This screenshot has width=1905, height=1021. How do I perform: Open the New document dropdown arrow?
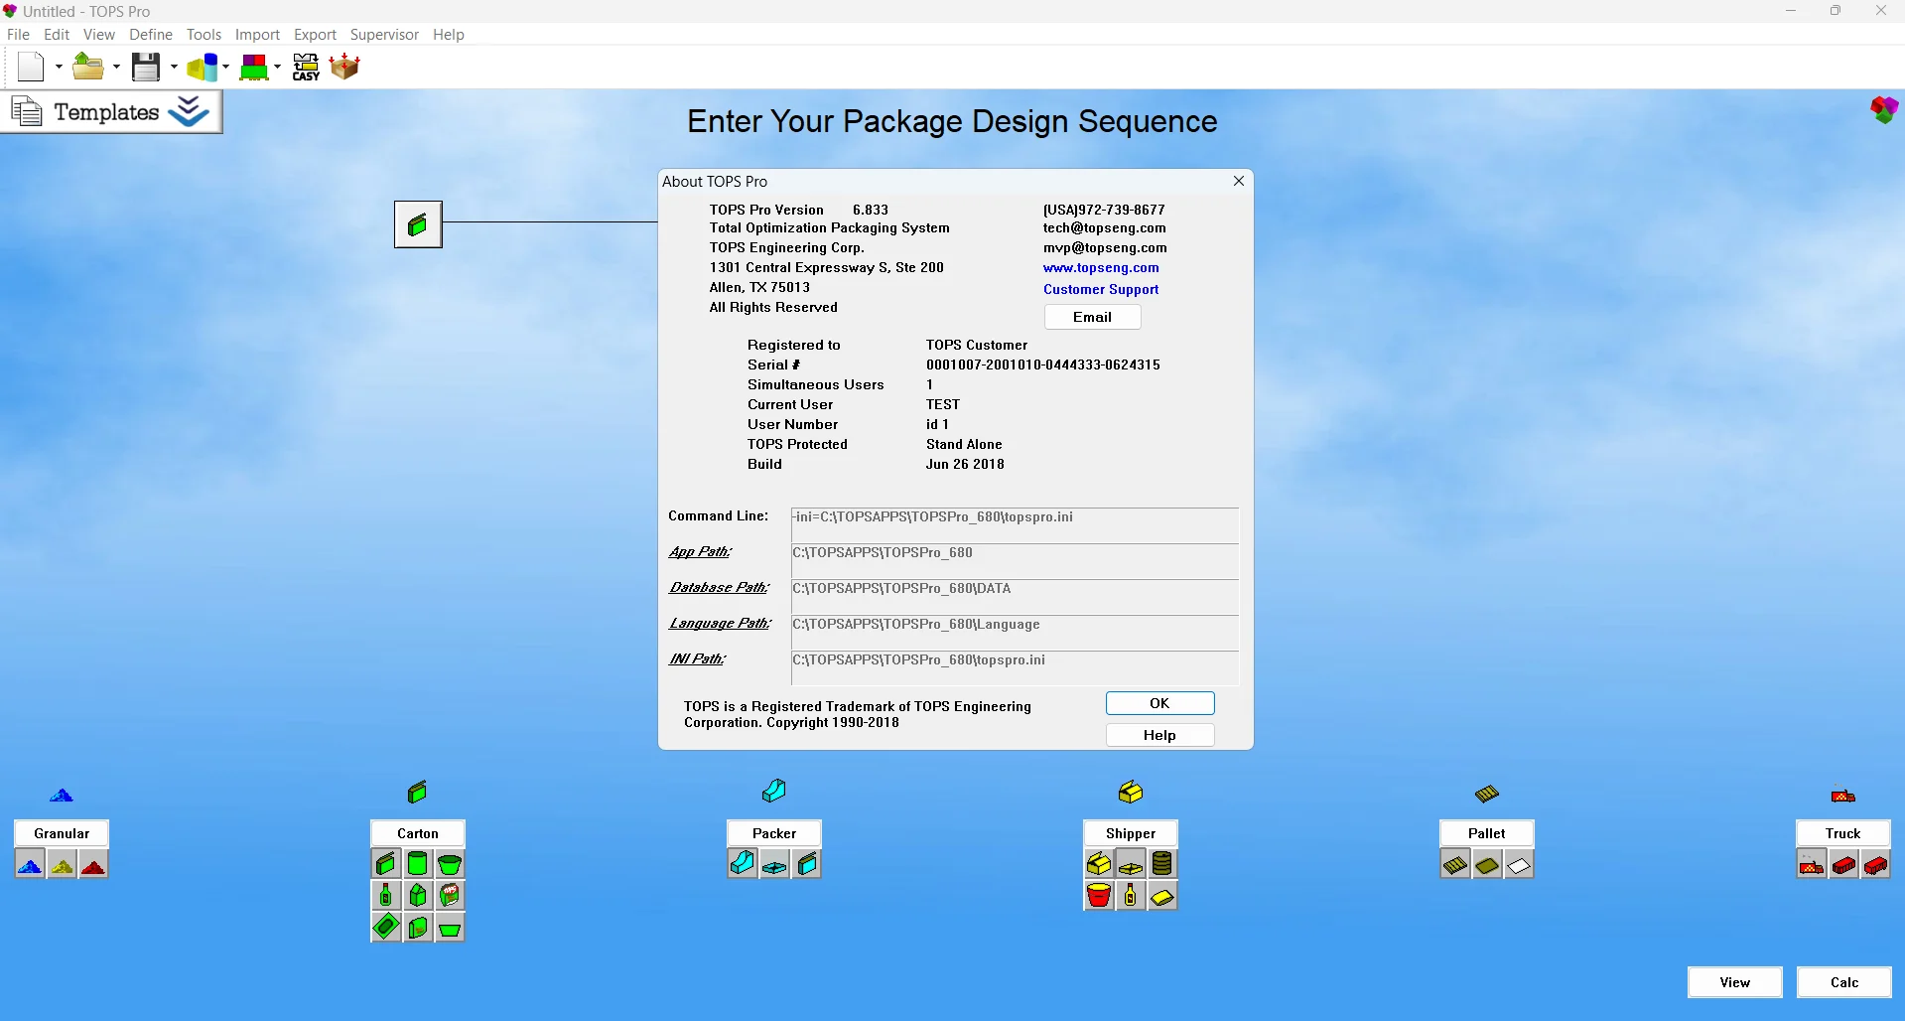click(59, 68)
